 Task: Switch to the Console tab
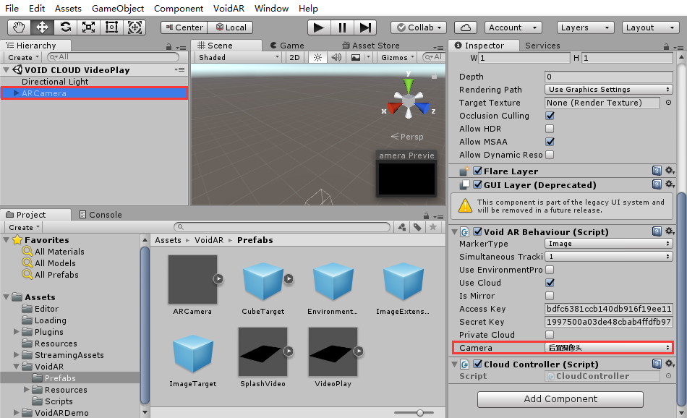point(105,215)
